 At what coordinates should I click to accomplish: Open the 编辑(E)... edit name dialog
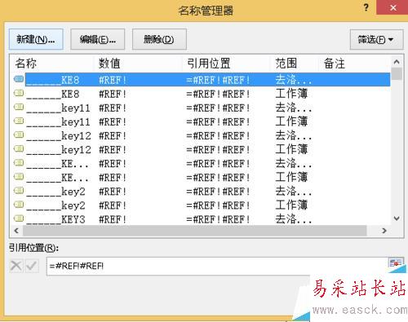coord(98,39)
